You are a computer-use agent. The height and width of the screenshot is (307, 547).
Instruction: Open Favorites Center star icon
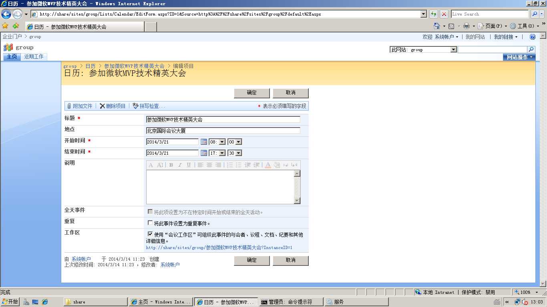pos(5,26)
